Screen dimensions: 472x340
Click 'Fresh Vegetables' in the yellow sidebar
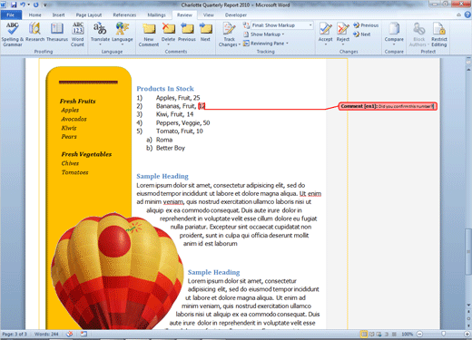(86, 154)
